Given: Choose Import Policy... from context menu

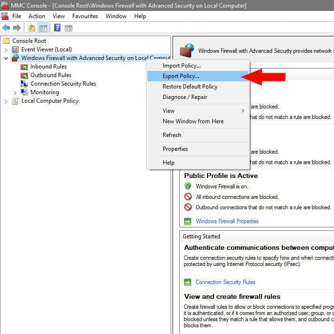Looking at the screenshot, I should click(198, 66).
